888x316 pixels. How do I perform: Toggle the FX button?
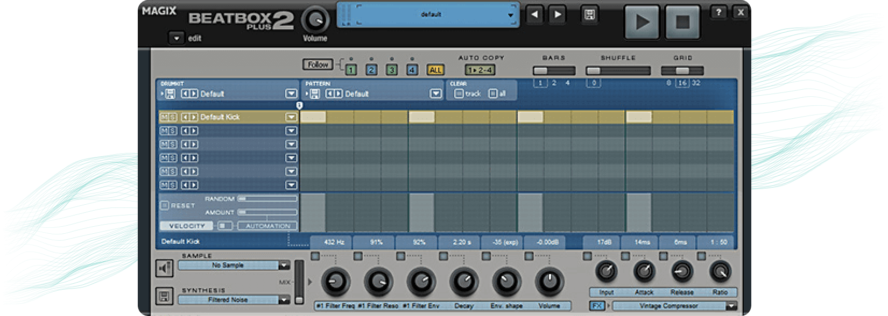pyautogui.click(x=597, y=306)
